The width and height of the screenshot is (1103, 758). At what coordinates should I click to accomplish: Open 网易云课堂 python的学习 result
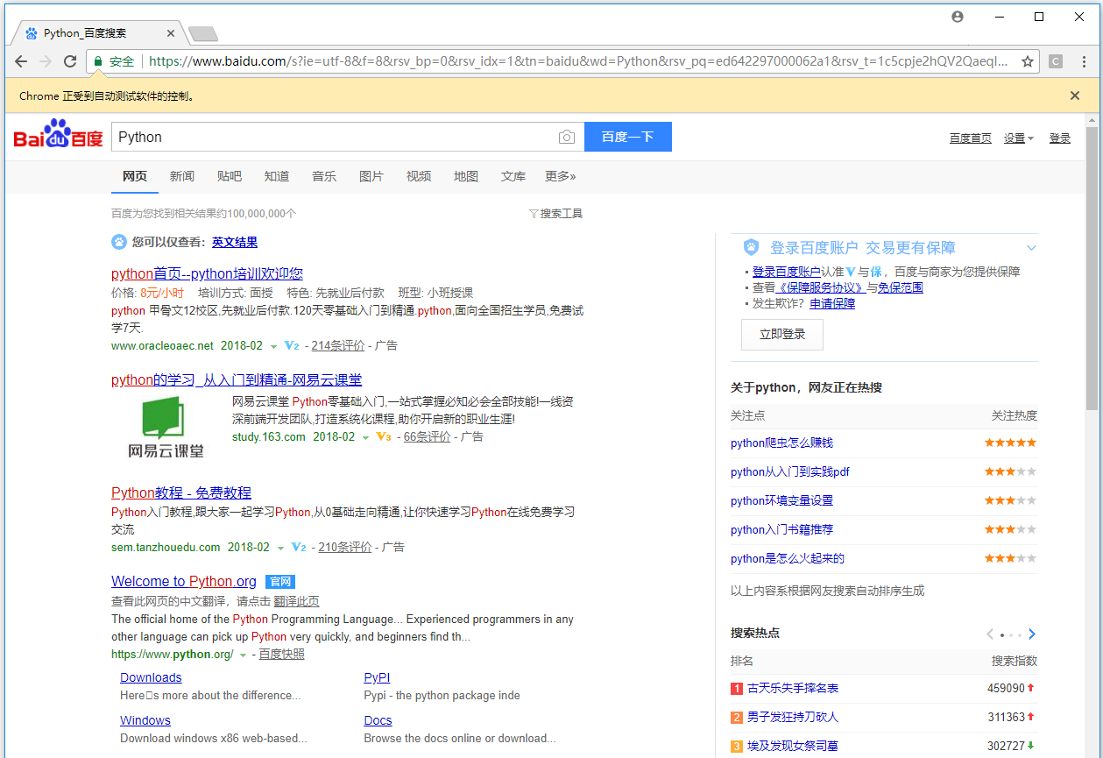pyautogui.click(x=237, y=379)
